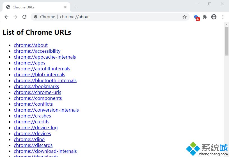
Task: Select the Chrome URLs tab
Action: [x=36, y=7]
